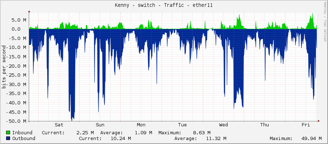
Task: Click the '-50.0 M' y-axis label
Action: tap(16, 121)
